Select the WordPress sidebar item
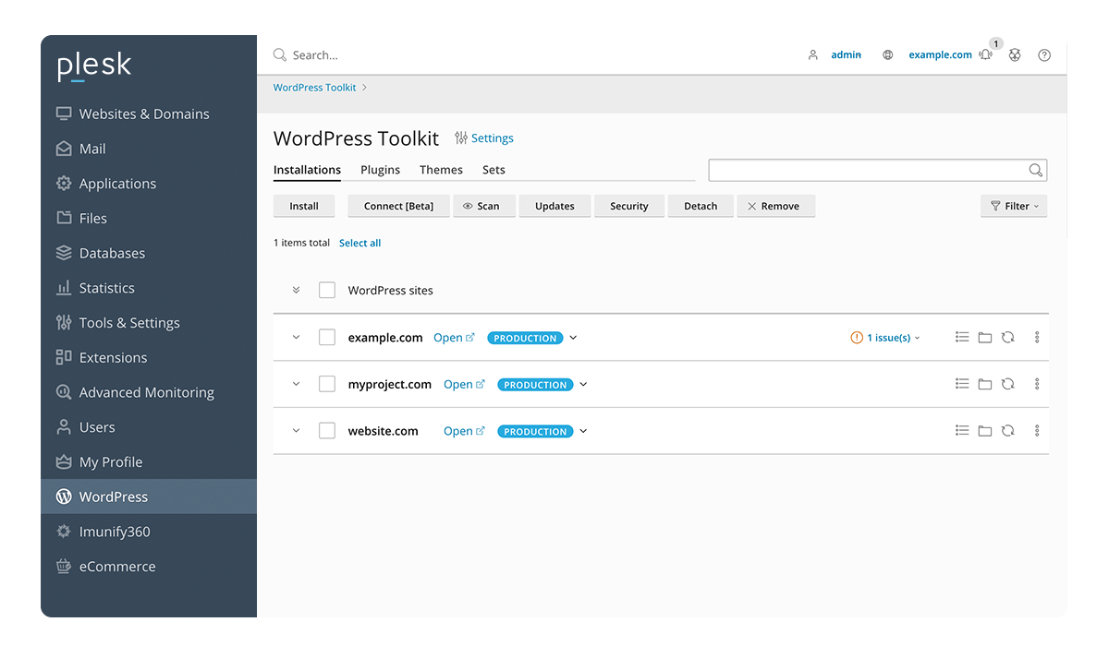The width and height of the screenshot is (1109, 646). pyautogui.click(x=114, y=496)
